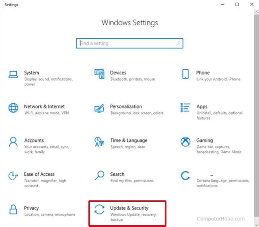Click the vertical scrollbar thumb
Screen dimensions: 259x227
(256, 116)
